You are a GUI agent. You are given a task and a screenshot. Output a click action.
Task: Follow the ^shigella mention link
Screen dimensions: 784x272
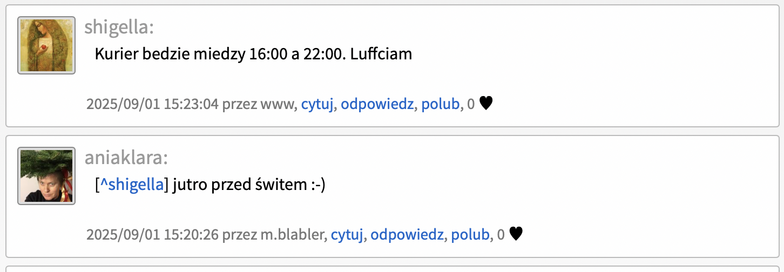132,185
